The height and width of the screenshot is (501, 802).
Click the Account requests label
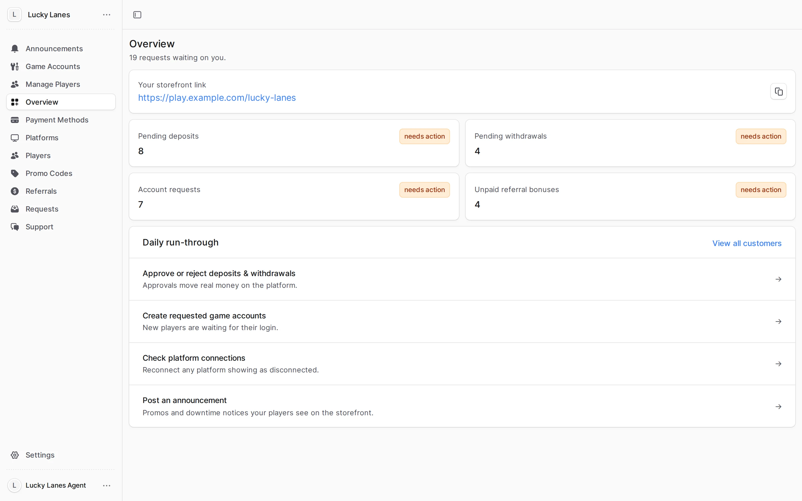click(169, 190)
